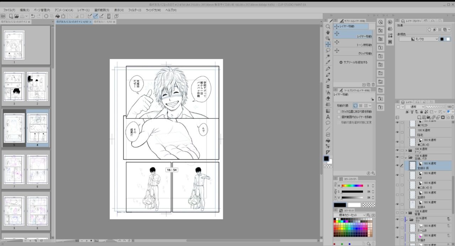
Task: Open page 7 thumbnail in page manager
Action: point(14,169)
